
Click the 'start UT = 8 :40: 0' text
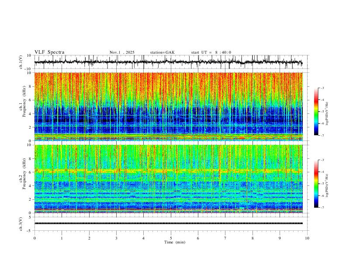211,52
